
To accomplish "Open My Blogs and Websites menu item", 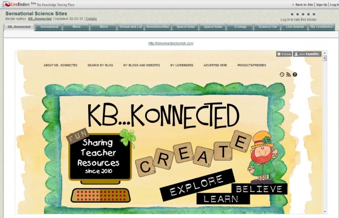I will (142, 65).
